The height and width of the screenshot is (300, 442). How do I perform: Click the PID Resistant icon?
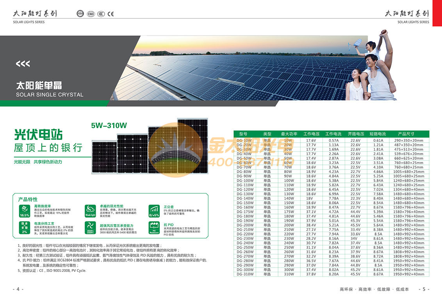click(154, 228)
